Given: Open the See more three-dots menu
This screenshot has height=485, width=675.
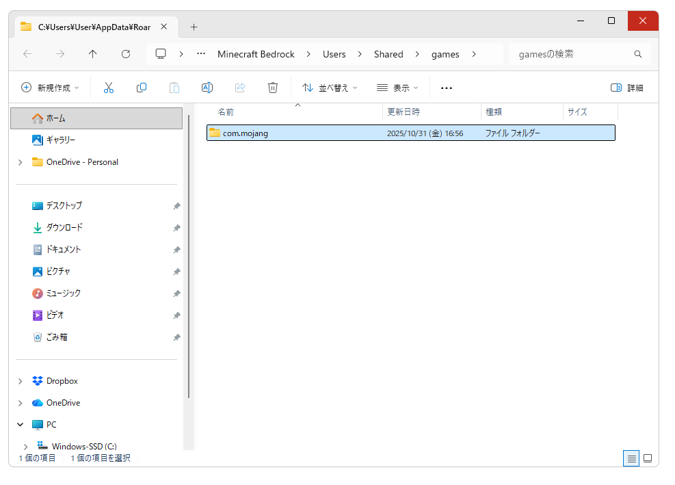Looking at the screenshot, I should [447, 88].
